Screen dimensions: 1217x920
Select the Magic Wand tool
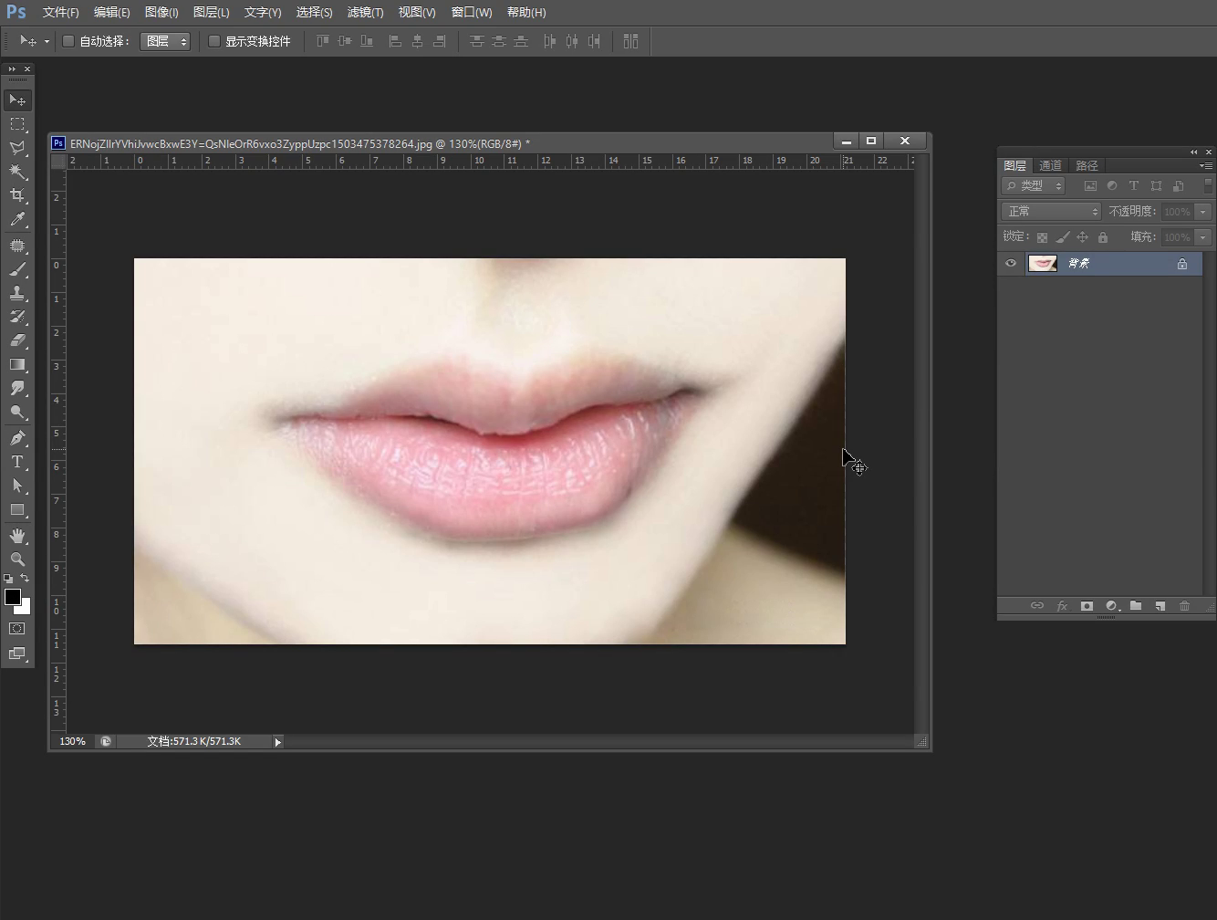[17, 172]
